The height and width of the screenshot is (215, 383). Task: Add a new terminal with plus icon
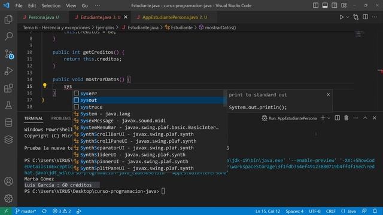click(323, 118)
